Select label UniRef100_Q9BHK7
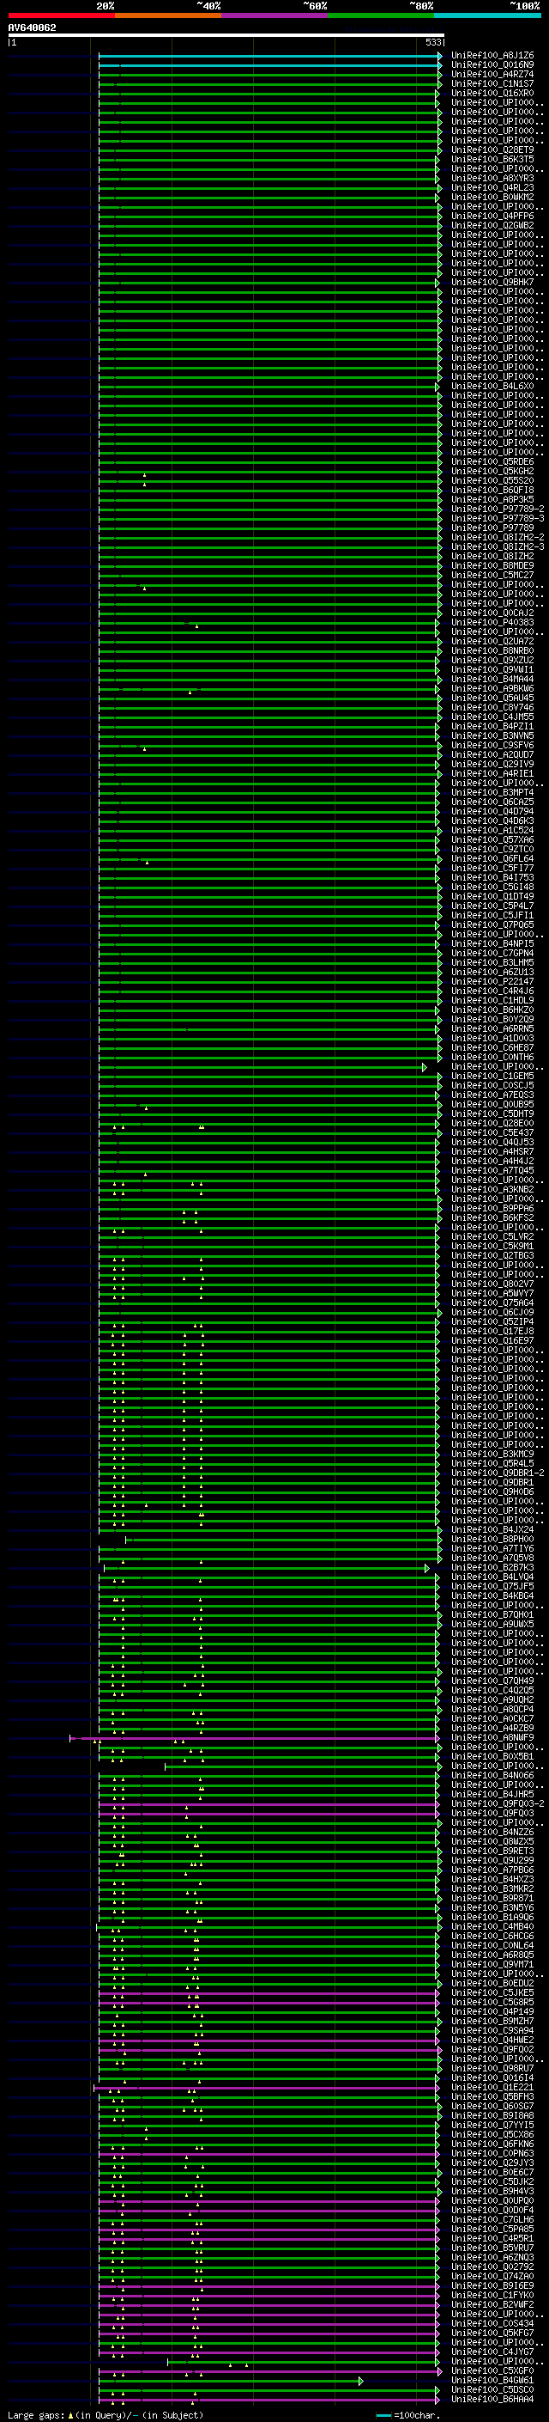The height and width of the screenshot is (2422, 549). pos(492,282)
